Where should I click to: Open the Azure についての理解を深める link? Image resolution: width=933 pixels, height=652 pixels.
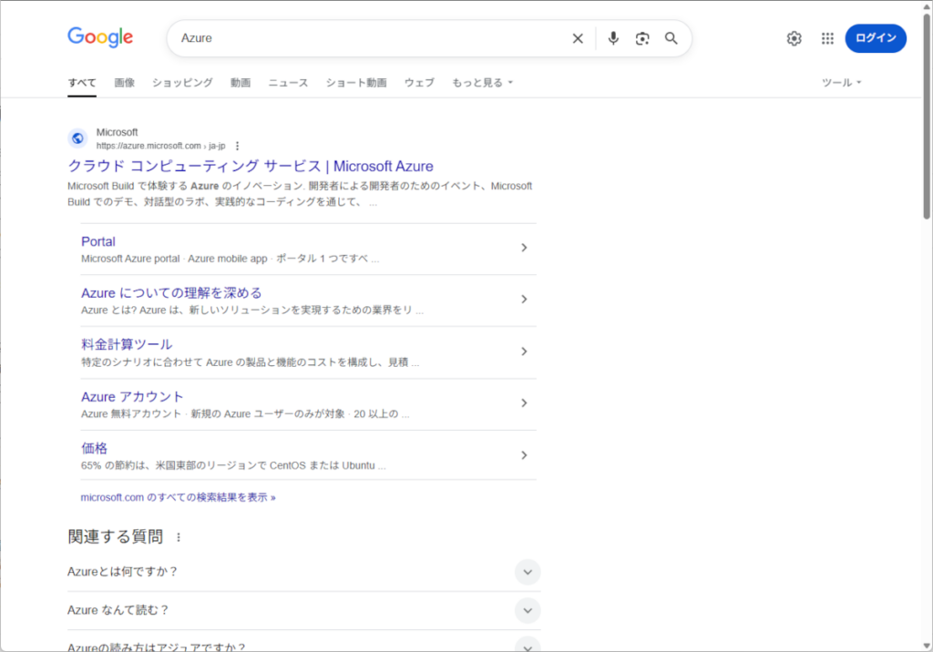tap(171, 293)
